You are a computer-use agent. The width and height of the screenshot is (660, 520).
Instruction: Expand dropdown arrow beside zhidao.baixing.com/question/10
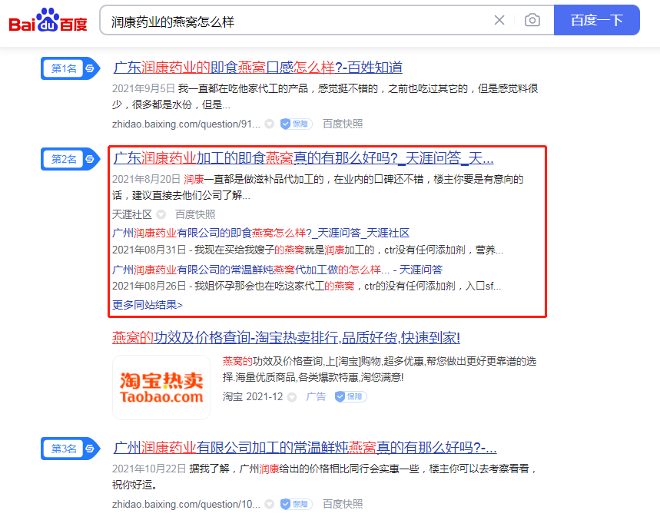pyautogui.click(x=270, y=504)
